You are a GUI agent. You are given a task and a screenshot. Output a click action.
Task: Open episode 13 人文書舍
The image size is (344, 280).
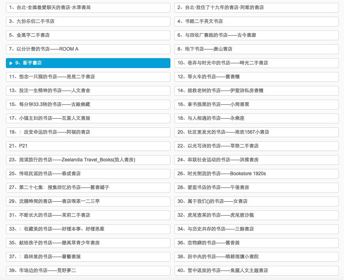[88, 91]
